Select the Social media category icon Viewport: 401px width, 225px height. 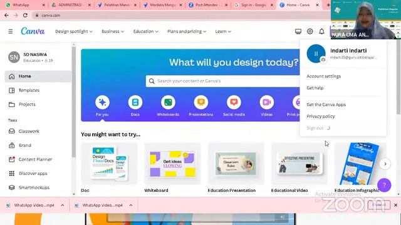(x=234, y=102)
